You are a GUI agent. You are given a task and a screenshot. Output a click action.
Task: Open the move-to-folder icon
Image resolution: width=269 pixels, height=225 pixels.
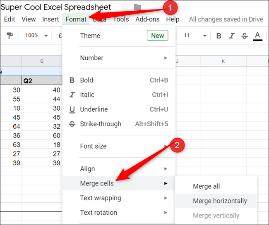click(x=137, y=7)
